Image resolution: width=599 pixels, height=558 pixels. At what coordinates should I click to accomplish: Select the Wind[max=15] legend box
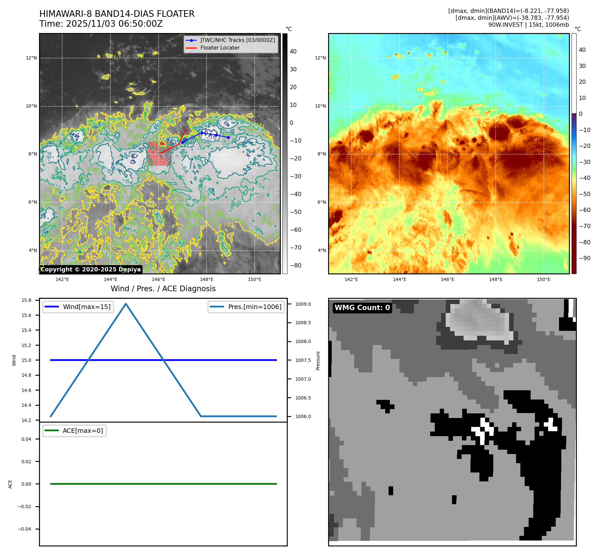(x=78, y=307)
